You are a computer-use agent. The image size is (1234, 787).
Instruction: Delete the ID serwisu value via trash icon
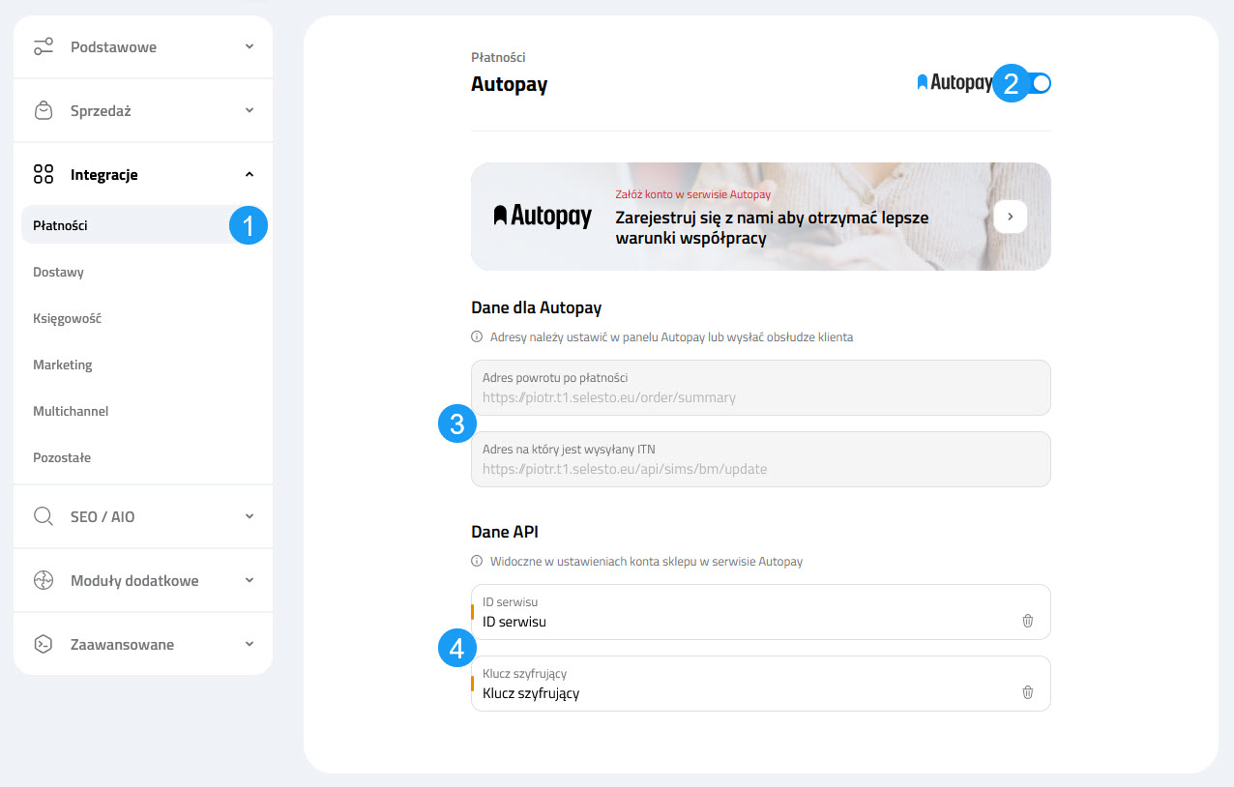point(1027,621)
